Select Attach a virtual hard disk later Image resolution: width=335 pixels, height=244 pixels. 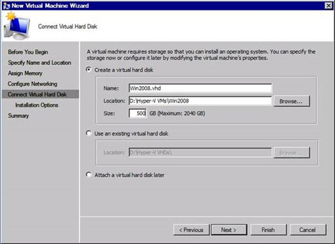(x=89, y=175)
